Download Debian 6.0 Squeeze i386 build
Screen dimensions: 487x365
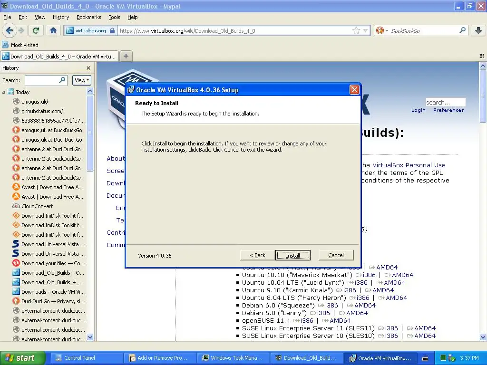point(331,306)
